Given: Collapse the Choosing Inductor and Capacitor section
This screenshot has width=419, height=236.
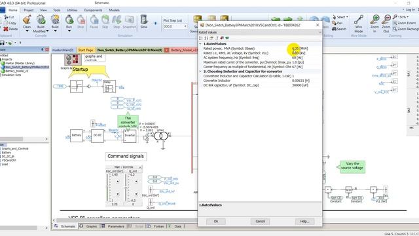Looking at the screenshot, I should point(200,71).
